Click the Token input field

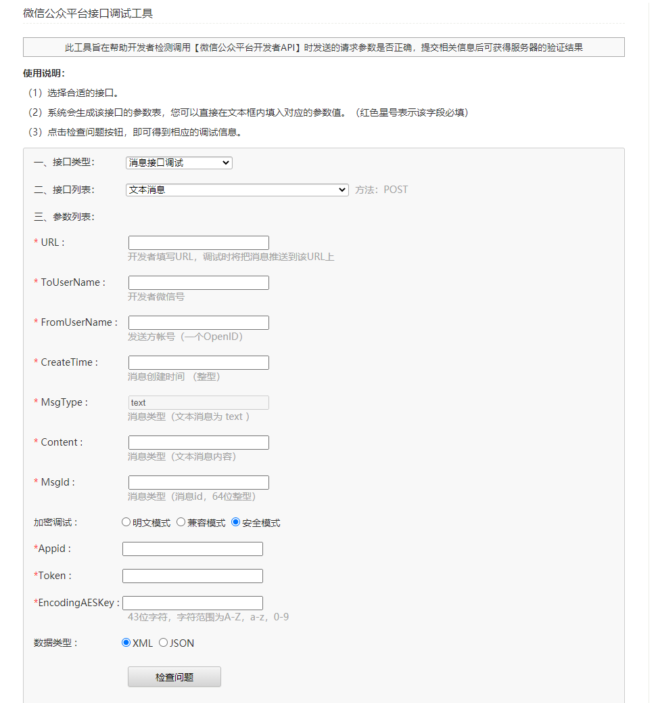[193, 576]
